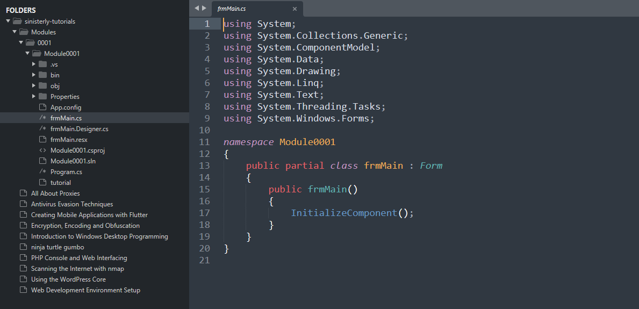The height and width of the screenshot is (309, 639).
Task: Click the bin folder icon
Action: point(43,75)
